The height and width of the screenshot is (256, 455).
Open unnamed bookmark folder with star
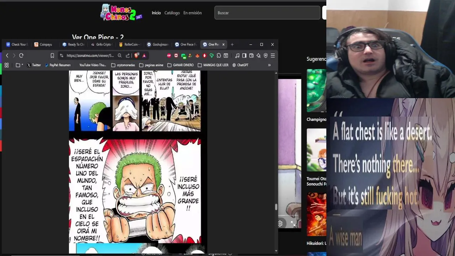click(19, 65)
